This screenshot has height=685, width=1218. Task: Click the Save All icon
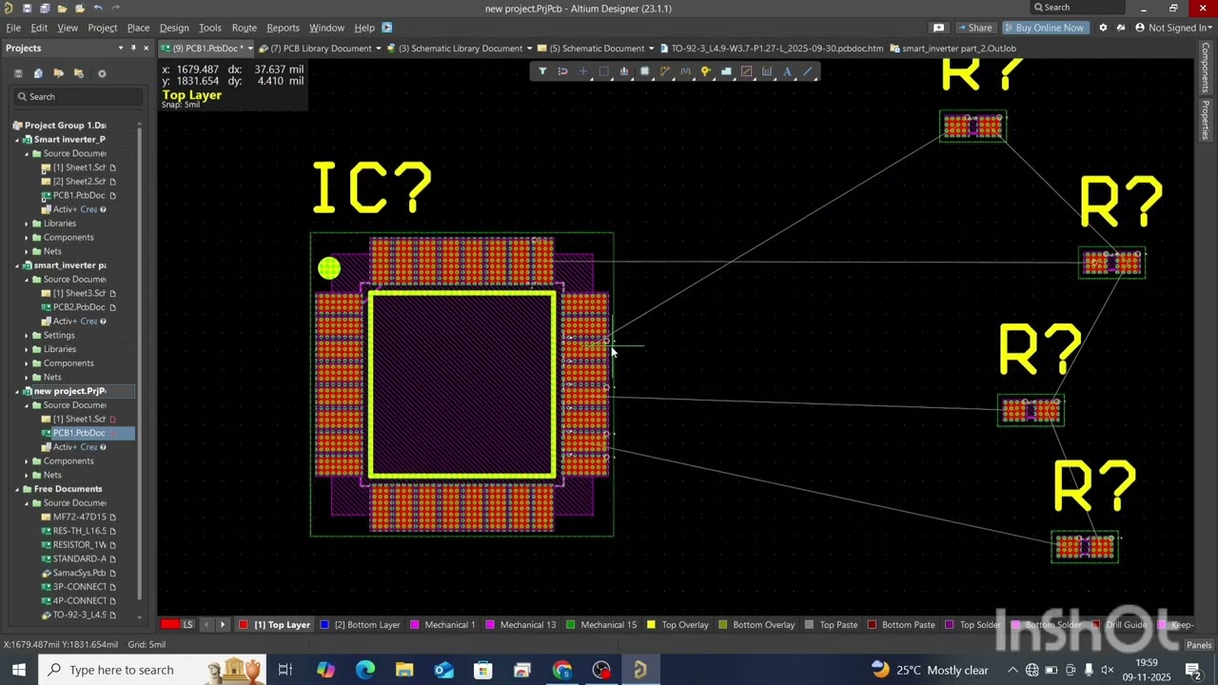coord(44,9)
